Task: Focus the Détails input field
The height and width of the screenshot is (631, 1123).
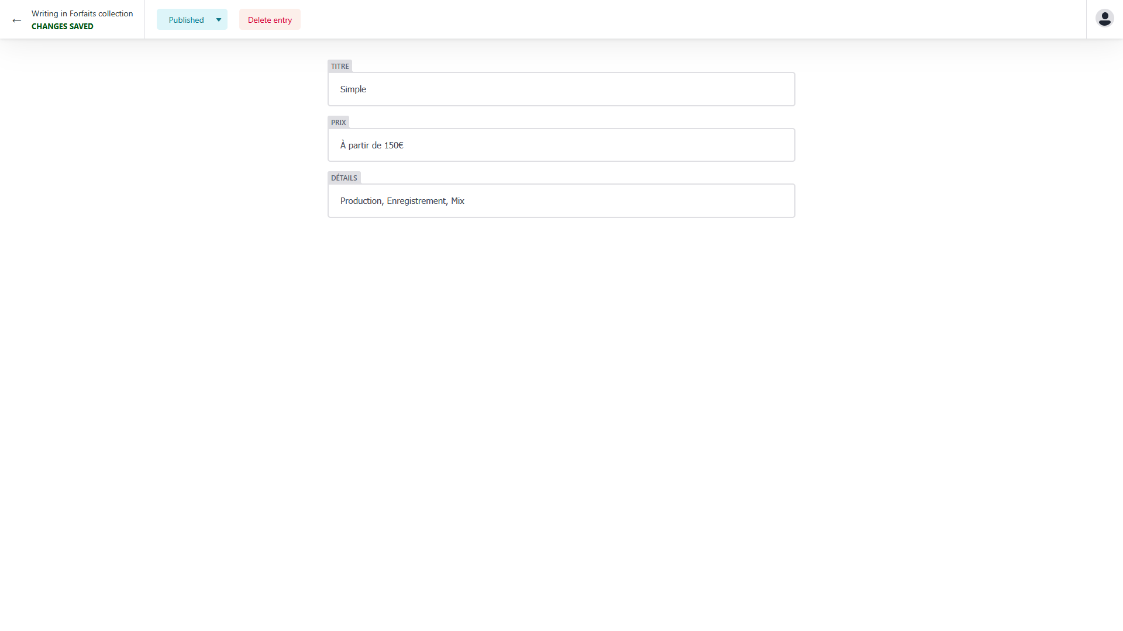Action: tap(560, 201)
